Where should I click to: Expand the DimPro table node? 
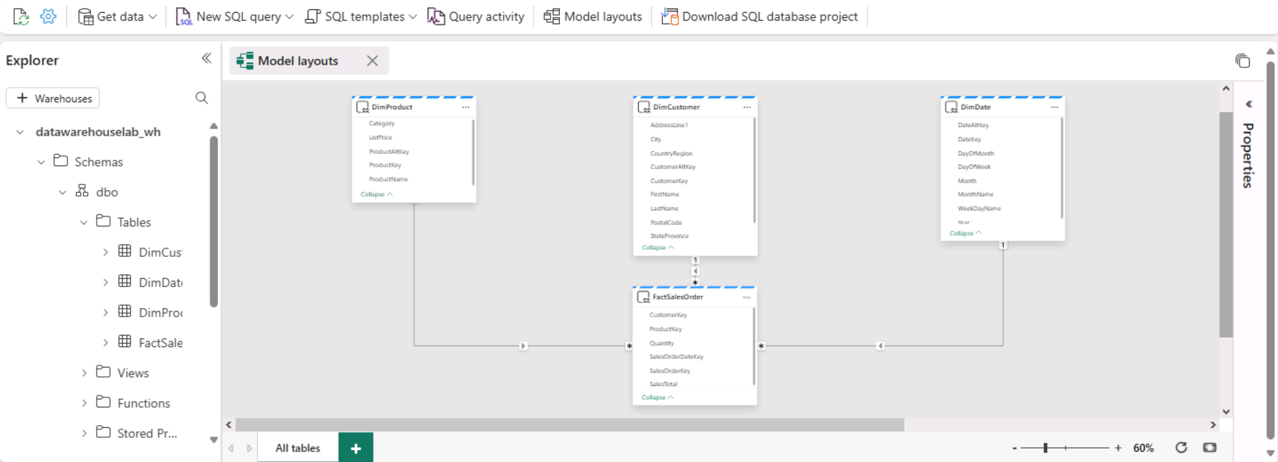106,312
